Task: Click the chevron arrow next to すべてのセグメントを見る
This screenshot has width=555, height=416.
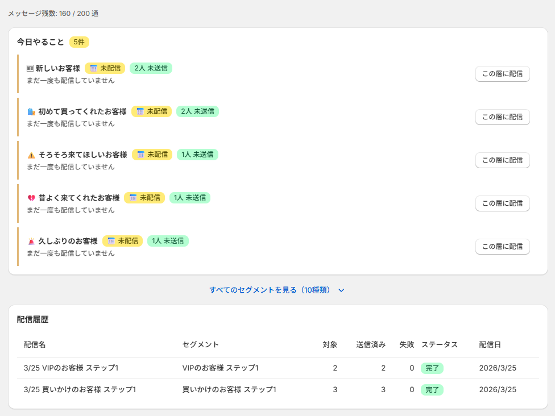Action: tap(341, 290)
